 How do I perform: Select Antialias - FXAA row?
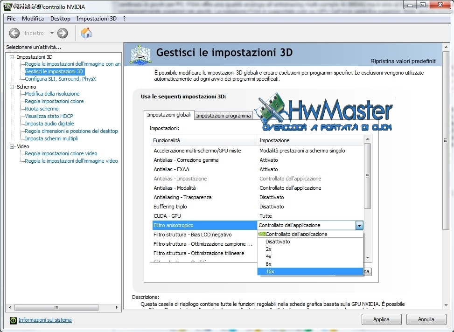pyautogui.click(x=258, y=169)
